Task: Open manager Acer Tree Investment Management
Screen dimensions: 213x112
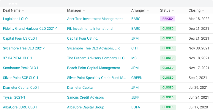Action: 96,19
